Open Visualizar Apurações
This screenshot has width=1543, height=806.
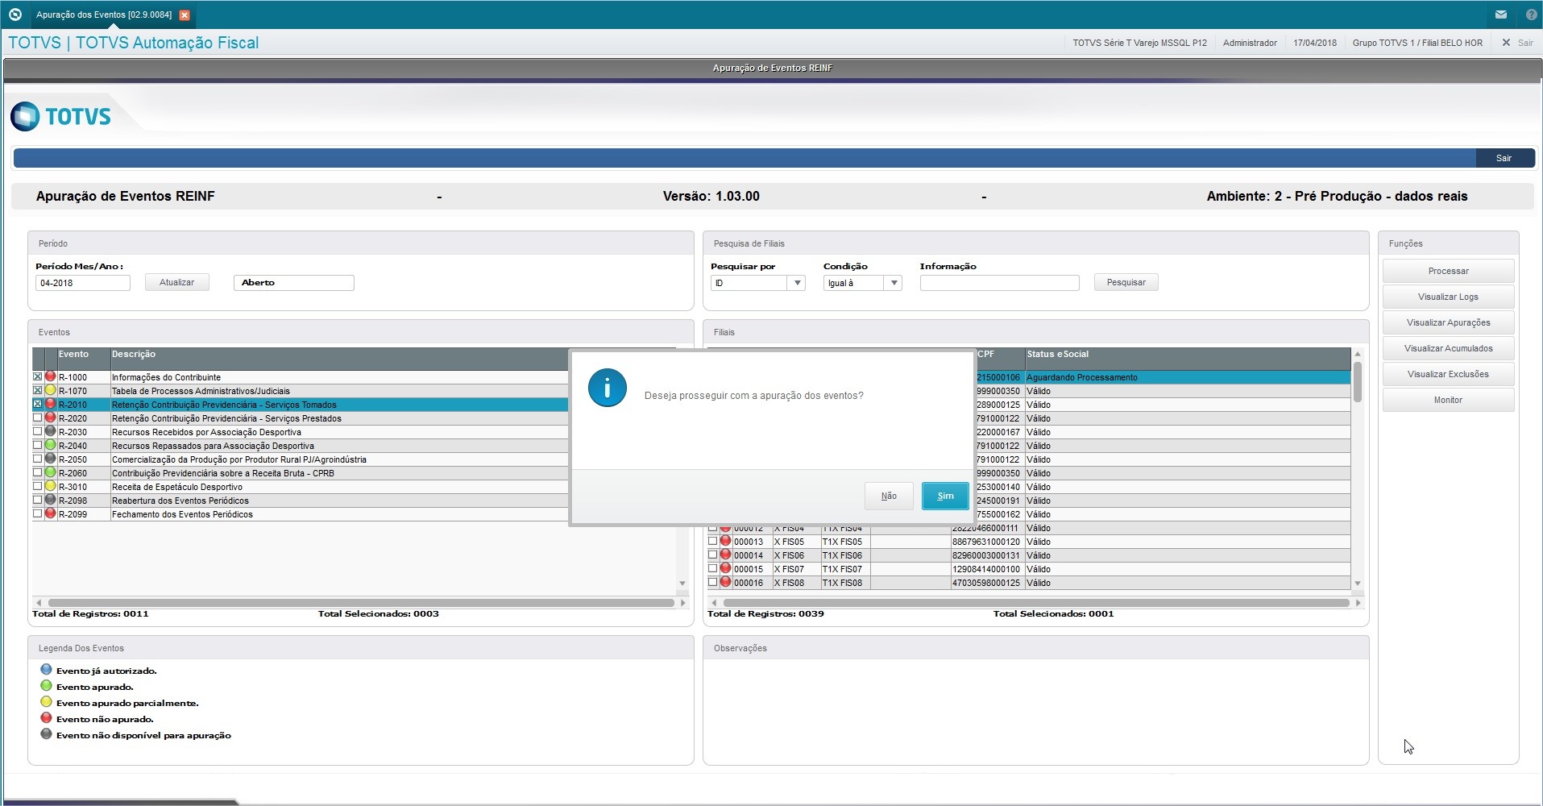point(1448,322)
